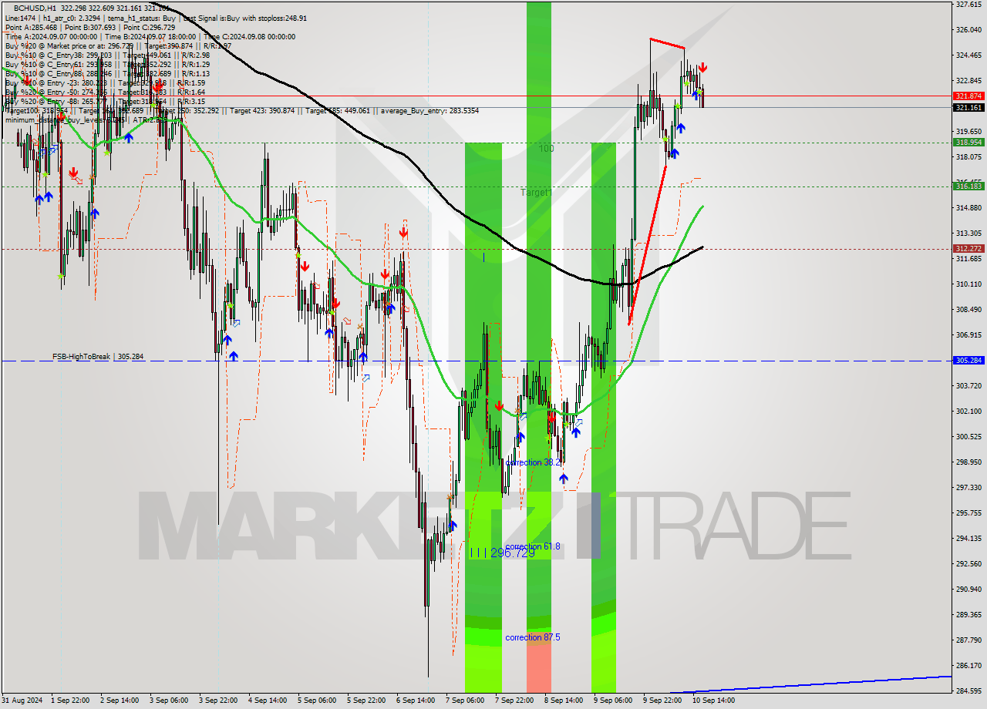Viewport: 987px width, 709px height.
Task: Click the '5 Sep 22:00' time axis label
Action: coord(367,701)
